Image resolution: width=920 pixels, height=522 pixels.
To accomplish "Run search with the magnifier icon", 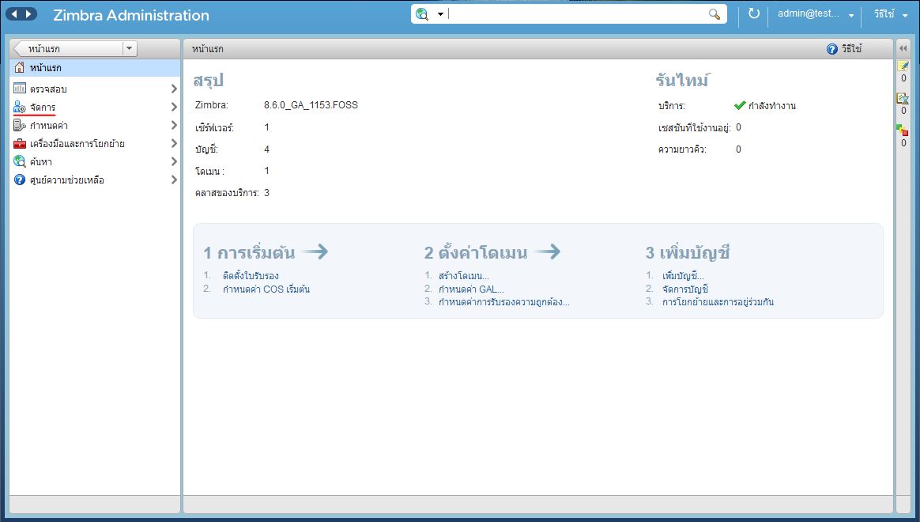I will [714, 14].
